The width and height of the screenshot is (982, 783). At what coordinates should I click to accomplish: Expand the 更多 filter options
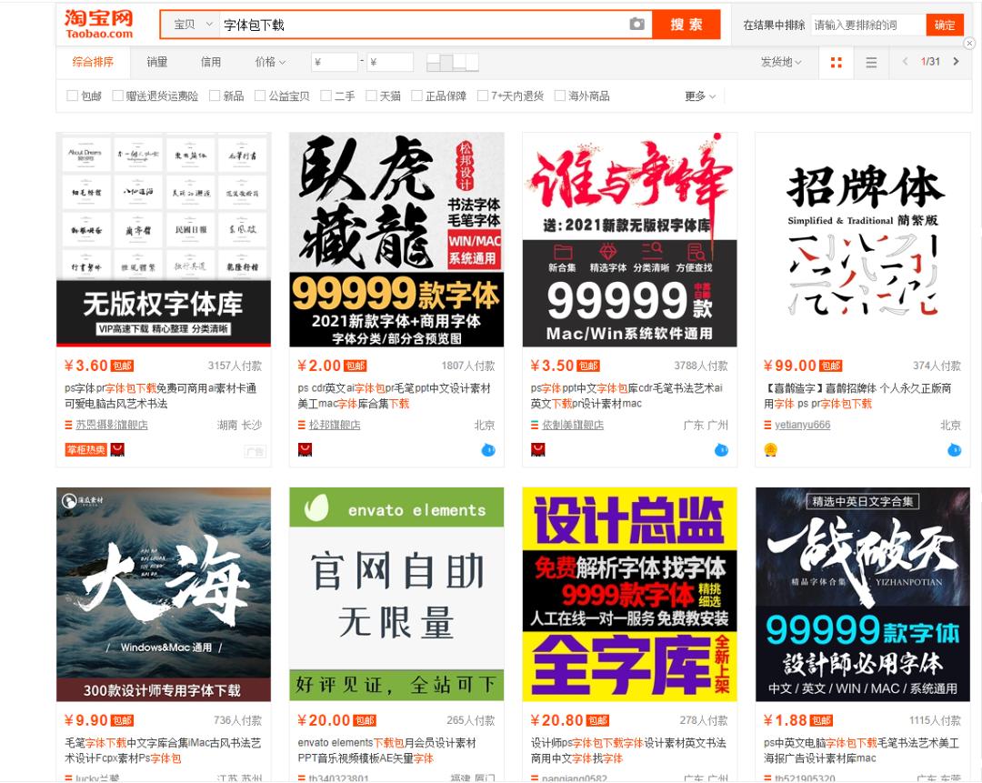696,95
